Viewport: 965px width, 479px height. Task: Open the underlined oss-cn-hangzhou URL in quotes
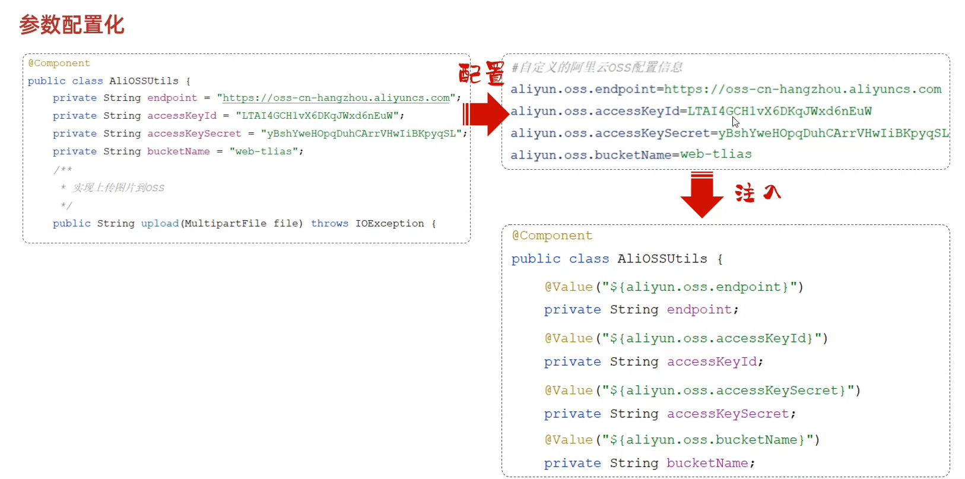(336, 98)
